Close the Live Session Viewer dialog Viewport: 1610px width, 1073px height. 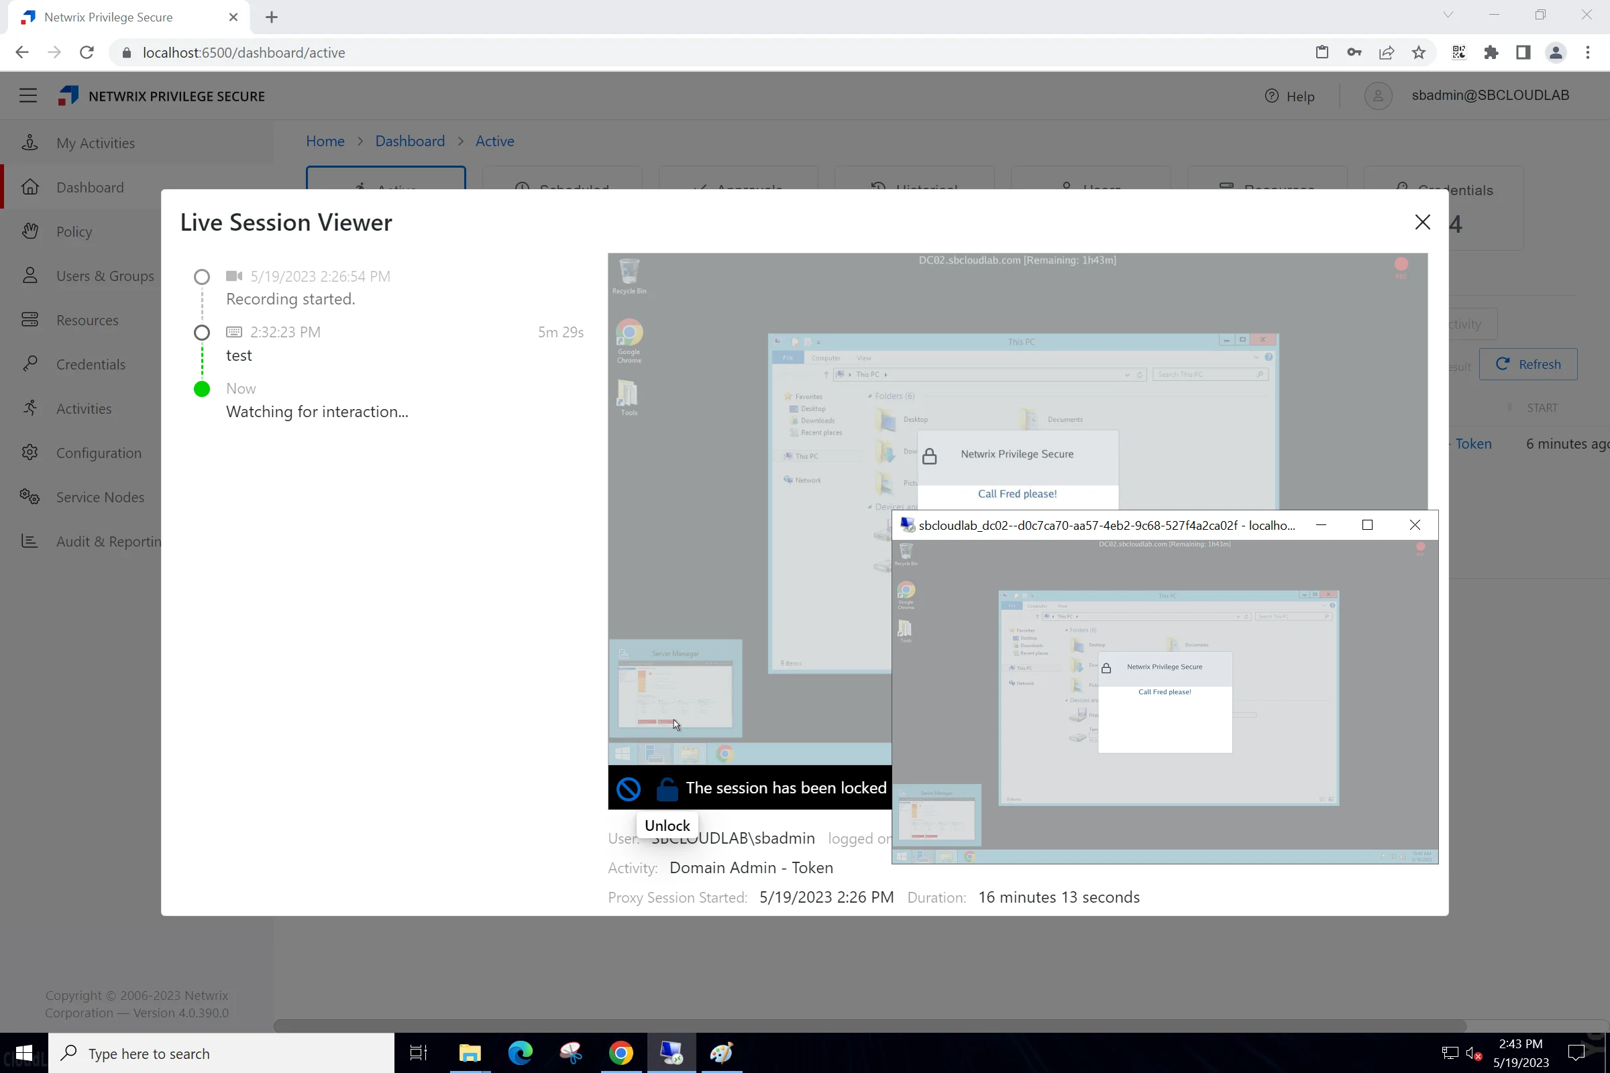[x=1422, y=223]
